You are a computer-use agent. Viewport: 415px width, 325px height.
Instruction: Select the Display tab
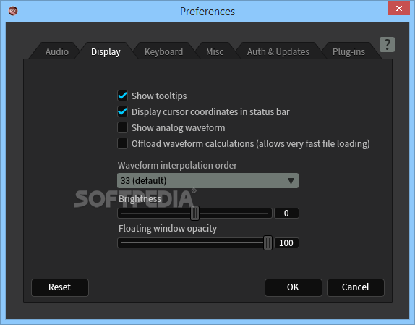tap(106, 51)
